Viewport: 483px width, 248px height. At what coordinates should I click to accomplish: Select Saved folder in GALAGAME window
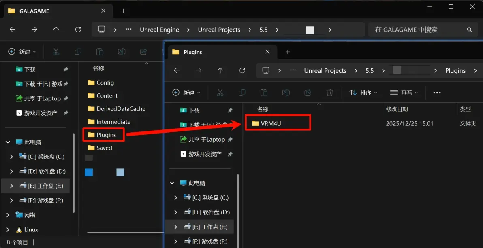(100, 148)
